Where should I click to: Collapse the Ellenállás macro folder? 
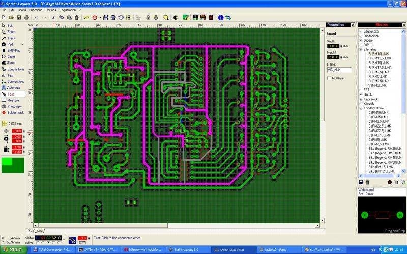click(361, 49)
